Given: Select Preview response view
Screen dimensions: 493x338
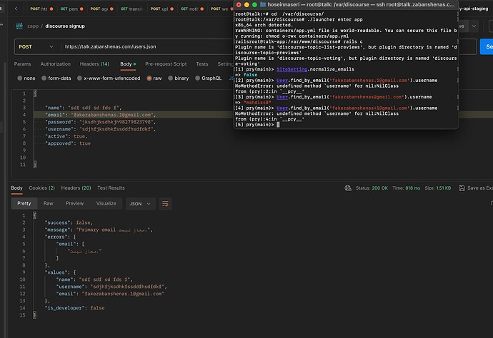Looking at the screenshot, I should (x=74, y=203).
